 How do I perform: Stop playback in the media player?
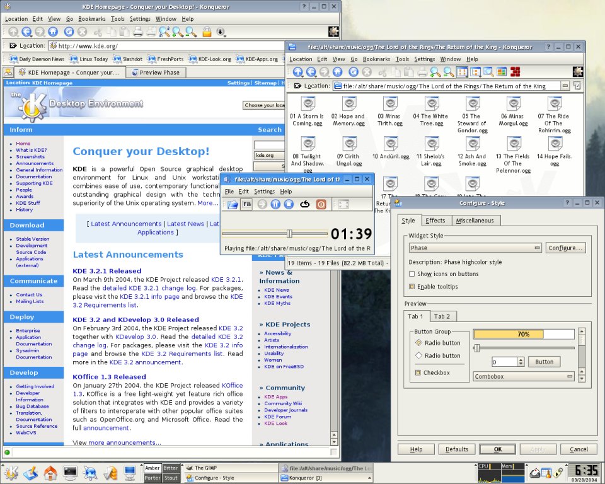point(289,204)
